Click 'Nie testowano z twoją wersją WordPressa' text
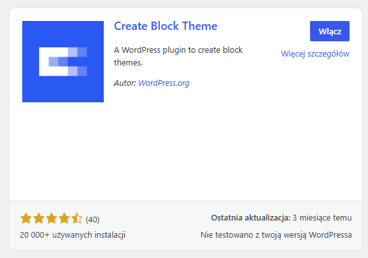 pyautogui.click(x=276, y=234)
